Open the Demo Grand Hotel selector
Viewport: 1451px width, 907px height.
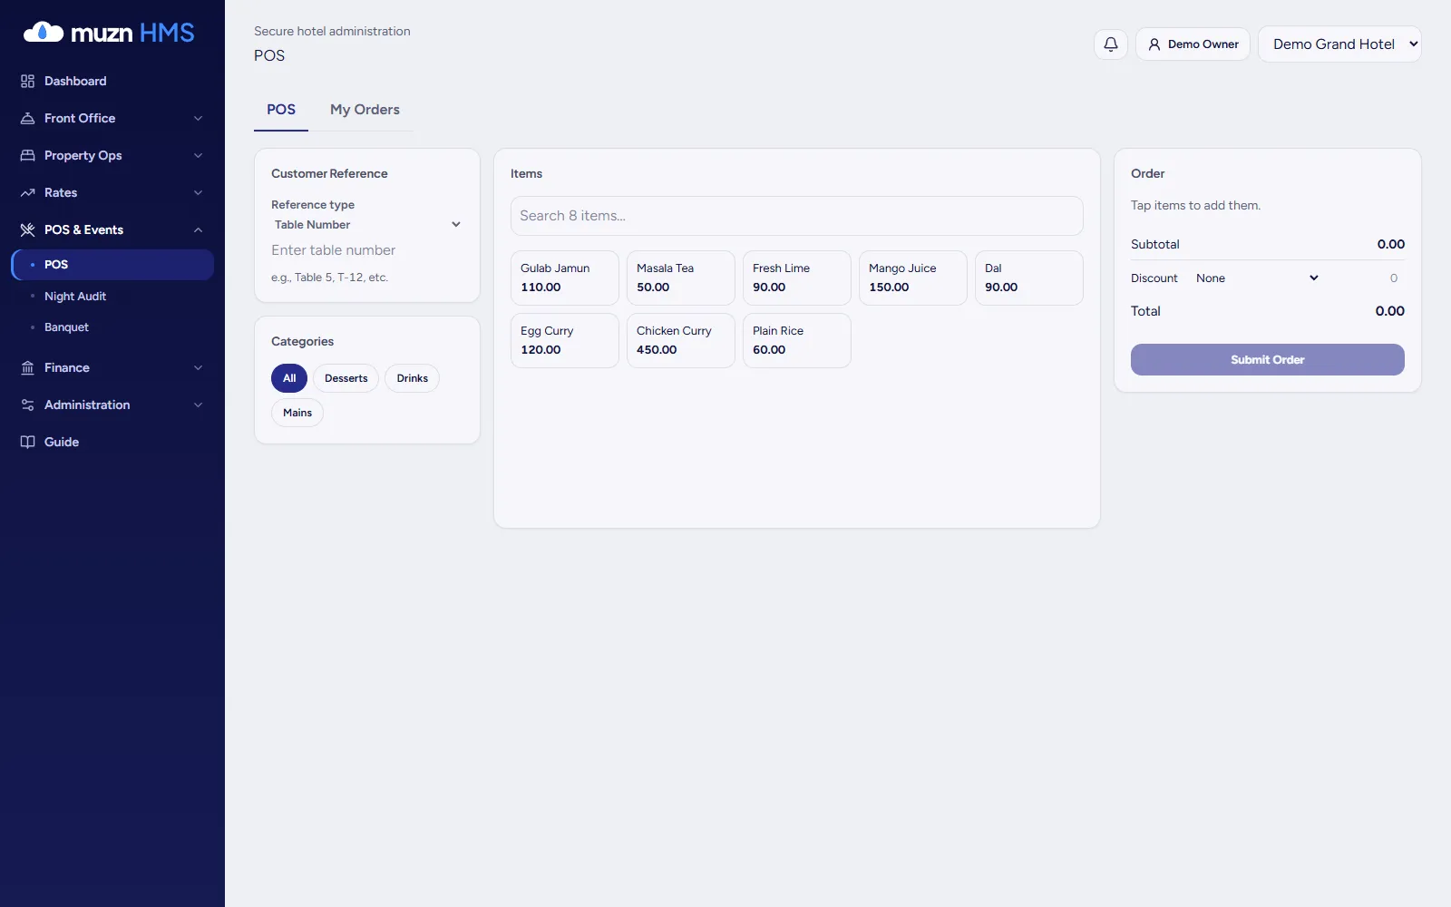coord(1339,44)
